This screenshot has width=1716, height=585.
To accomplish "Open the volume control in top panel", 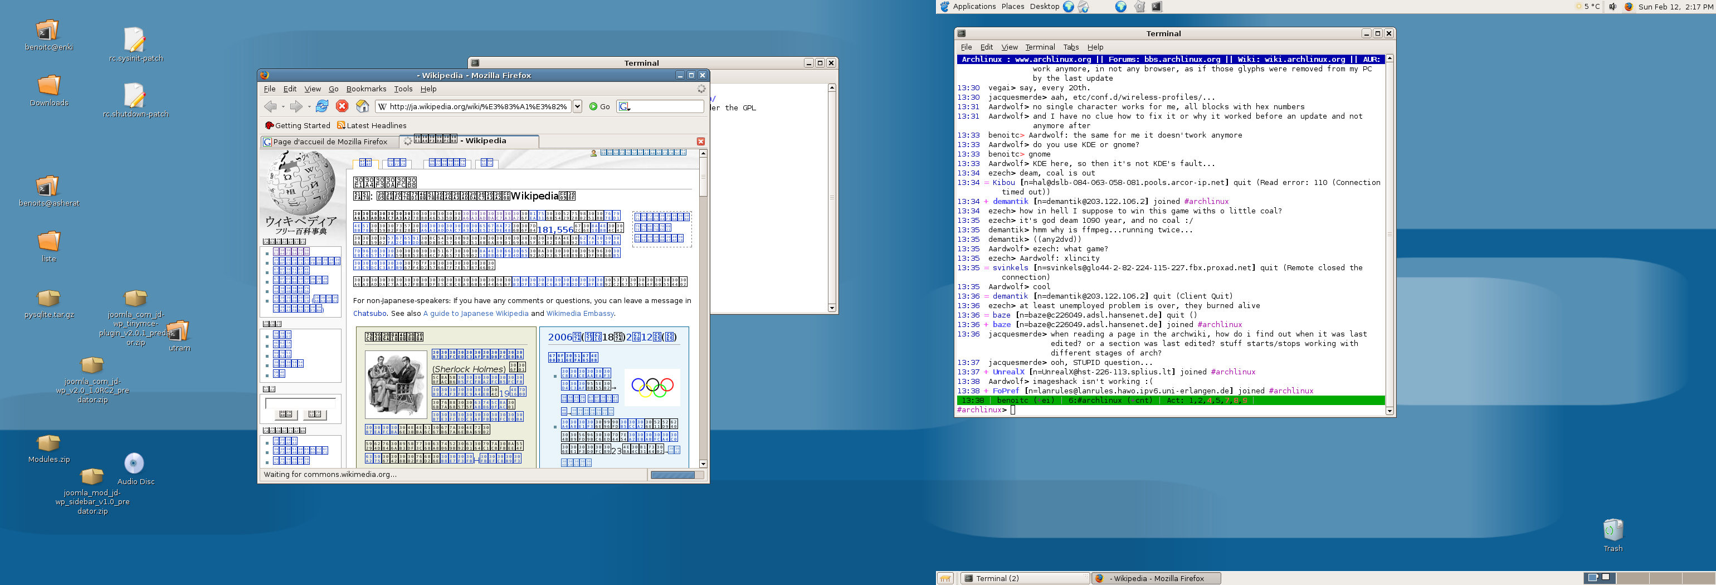I will [1612, 7].
